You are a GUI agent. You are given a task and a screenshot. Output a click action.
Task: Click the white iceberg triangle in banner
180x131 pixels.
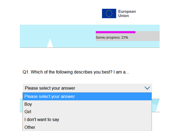[50, 44]
